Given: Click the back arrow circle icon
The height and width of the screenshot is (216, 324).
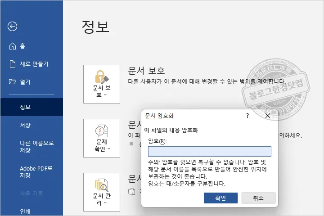Looking at the screenshot, I should pyautogui.click(x=13, y=27).
